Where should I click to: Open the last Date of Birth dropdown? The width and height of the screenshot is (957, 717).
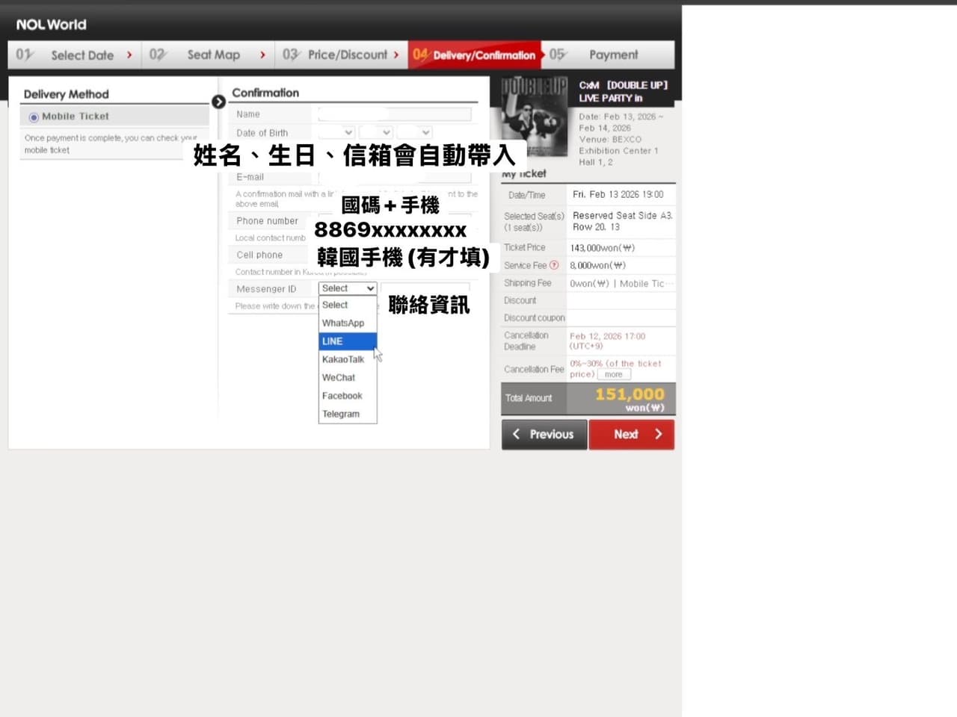[415, 132]
